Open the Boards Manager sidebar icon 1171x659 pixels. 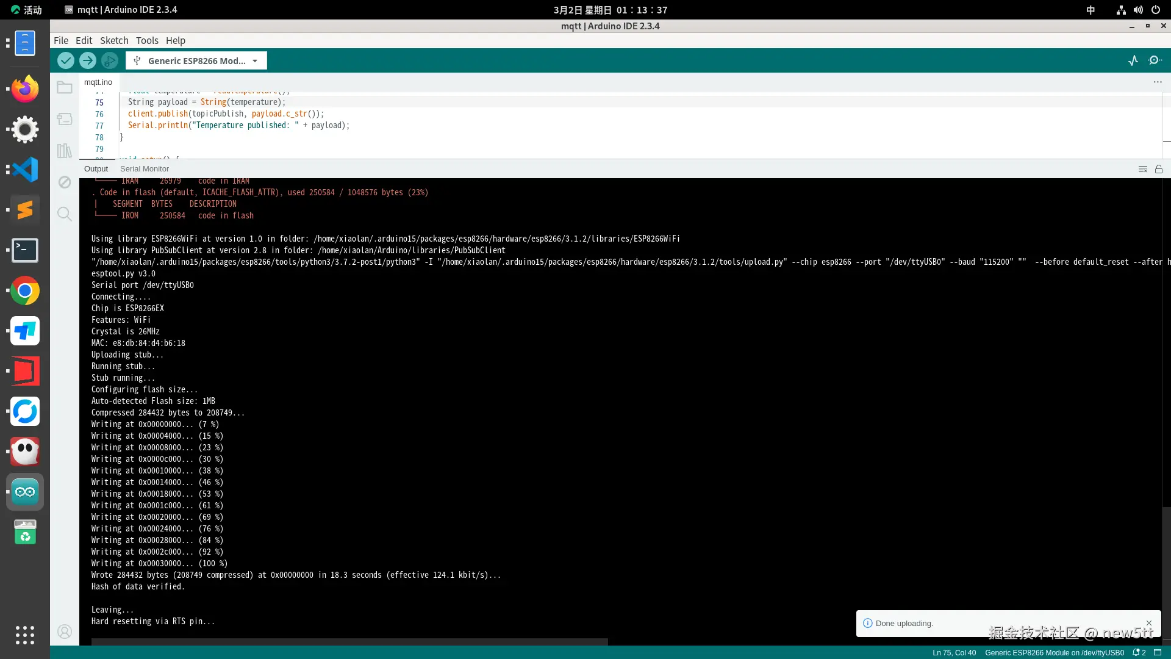pos(65,119)
